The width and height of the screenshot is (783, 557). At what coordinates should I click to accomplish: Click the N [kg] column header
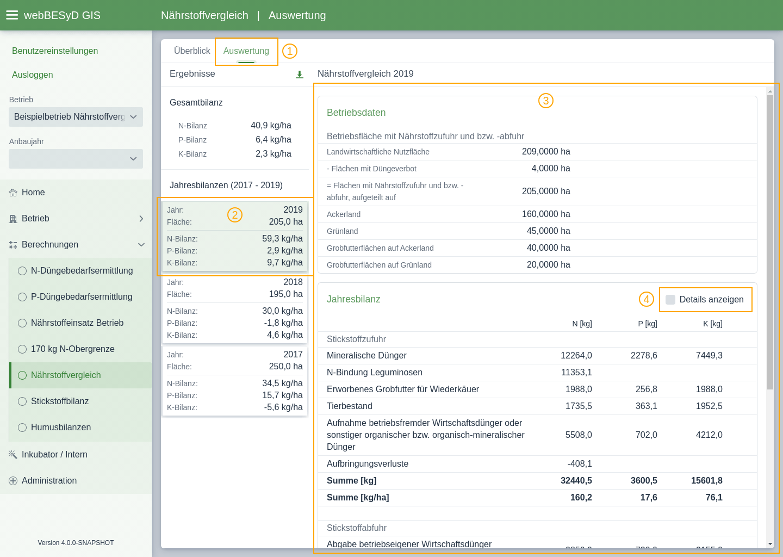click(582, 324)
